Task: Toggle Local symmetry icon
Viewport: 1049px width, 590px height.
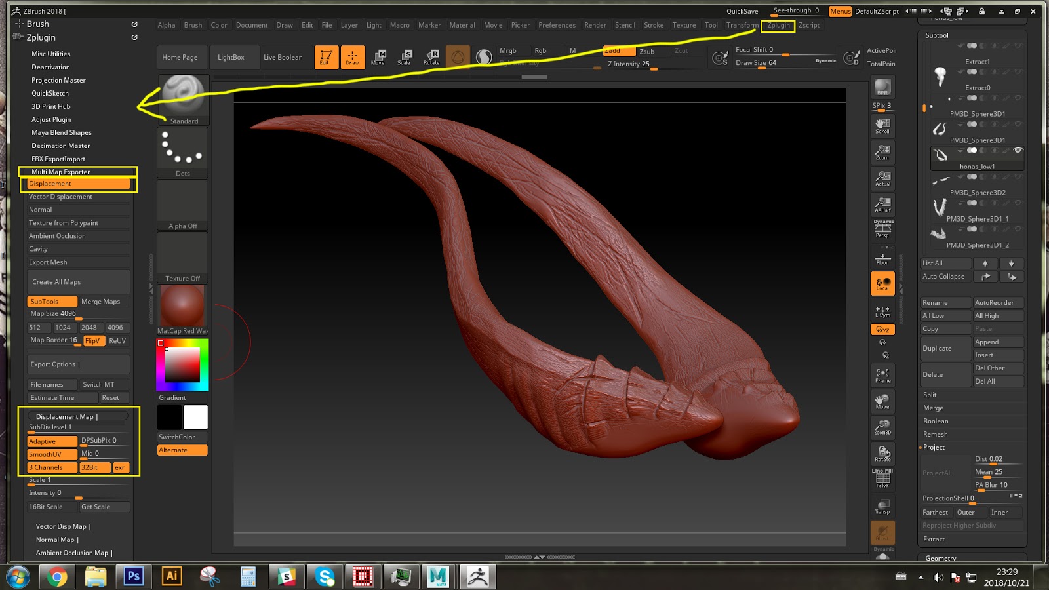Action: 882,284
